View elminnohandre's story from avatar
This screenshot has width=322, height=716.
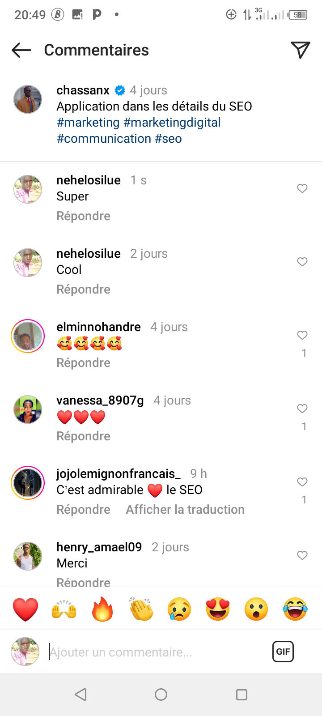point(28,336)
